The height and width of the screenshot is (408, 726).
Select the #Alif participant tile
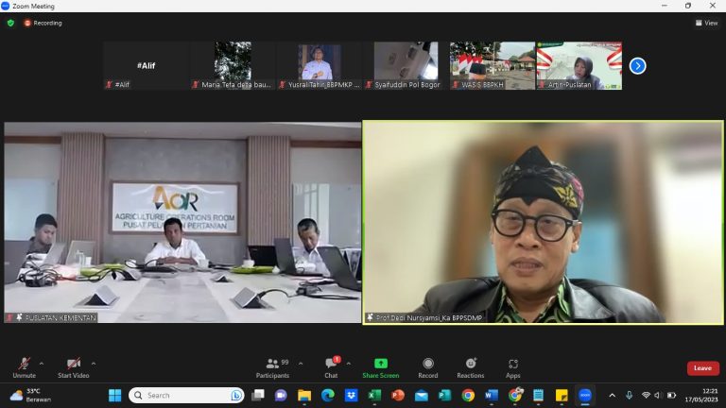pos(146,65)
